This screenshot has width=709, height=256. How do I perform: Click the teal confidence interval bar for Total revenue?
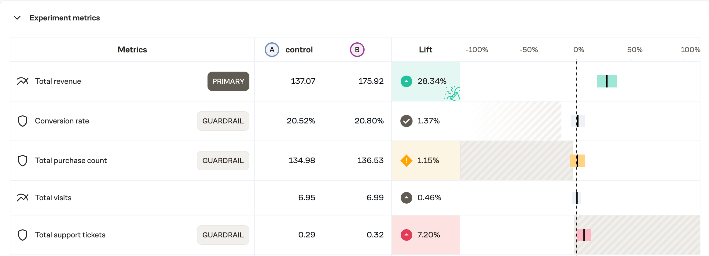(607, 81)
